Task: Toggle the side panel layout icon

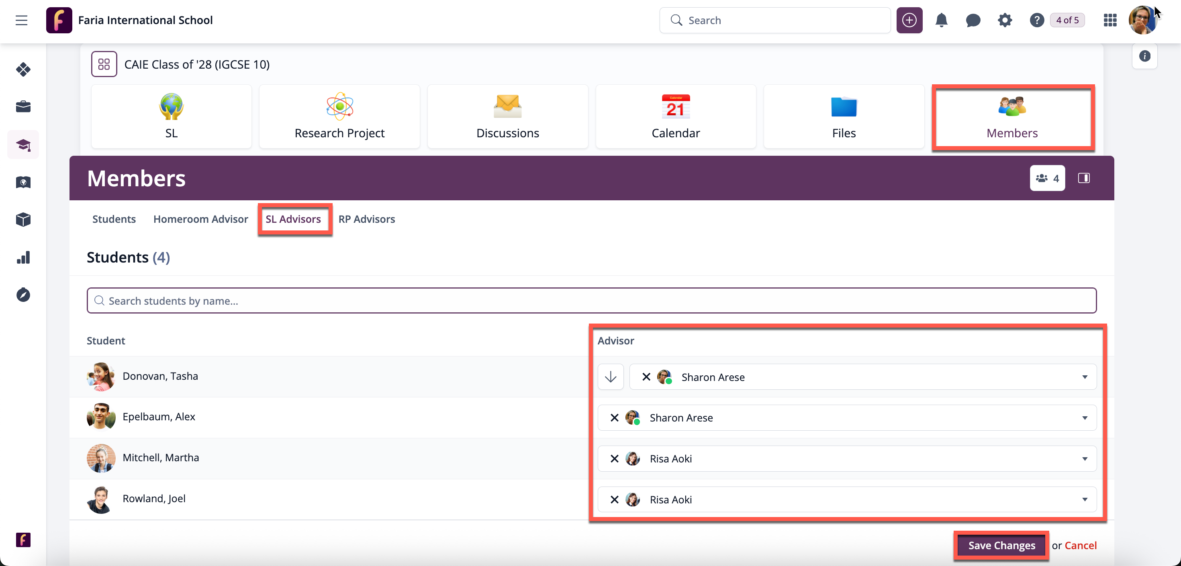Action: (x=1084, y=178)
